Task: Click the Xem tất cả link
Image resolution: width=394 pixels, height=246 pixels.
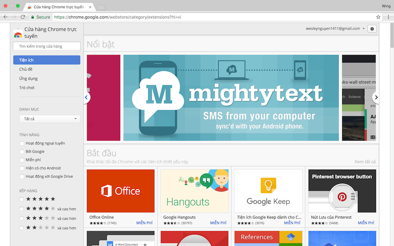Action: click(365, 162)
